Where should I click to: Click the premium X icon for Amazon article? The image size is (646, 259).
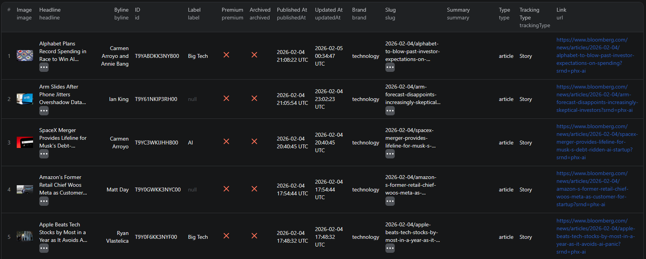click(x=226, y=189)
